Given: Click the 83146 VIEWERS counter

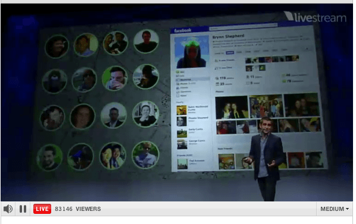Looking at the screenshot, I should [77, 209].
